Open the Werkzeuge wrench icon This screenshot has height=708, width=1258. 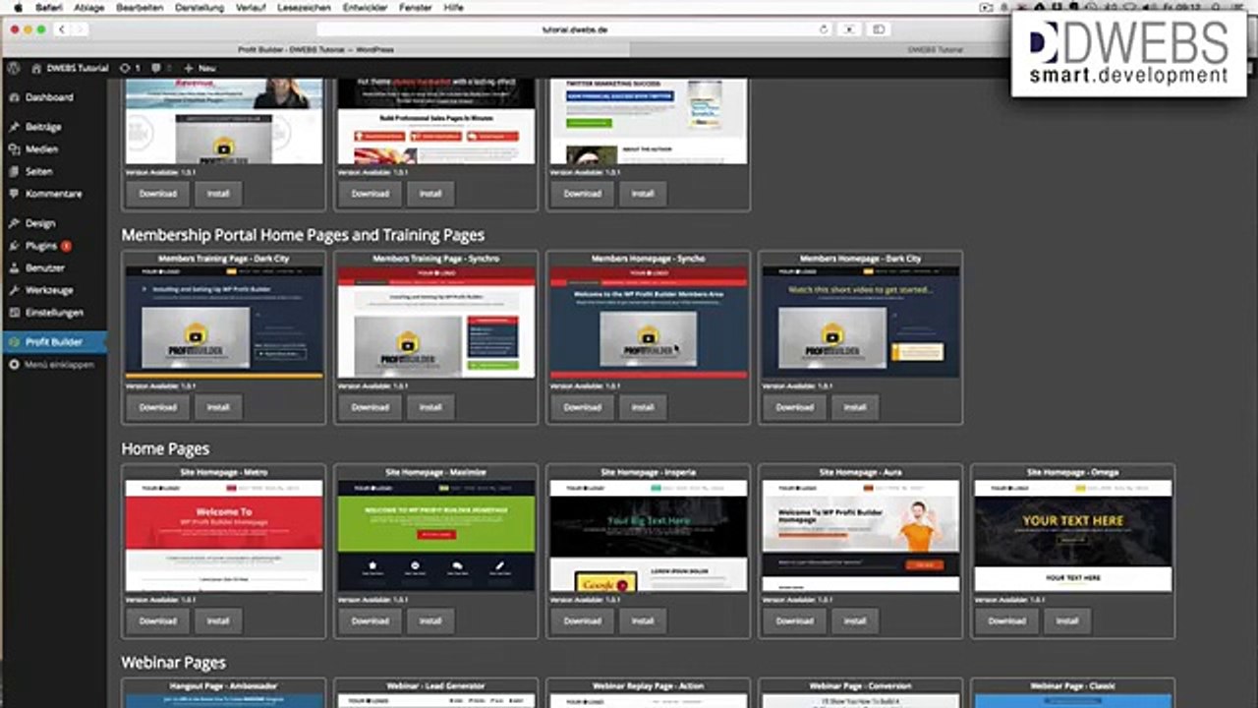coord(15,290)
